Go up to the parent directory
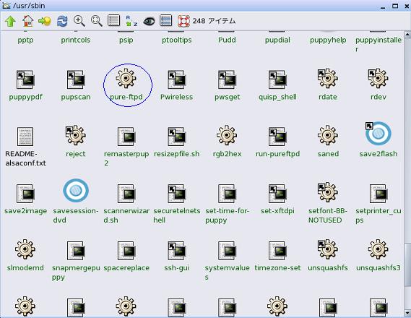The height and width of the screenshot is (318, 411). [10, 21]
